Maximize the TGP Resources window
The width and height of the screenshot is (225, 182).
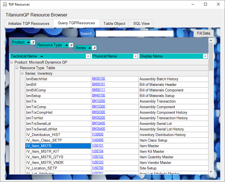(205, 4)
